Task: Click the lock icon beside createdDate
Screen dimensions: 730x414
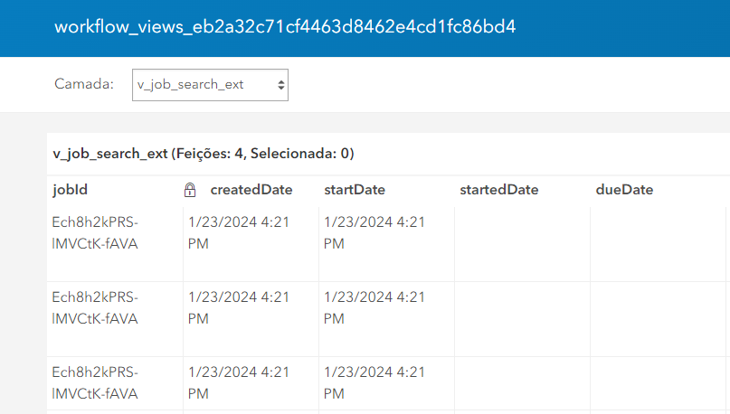Action: [190, 190]
